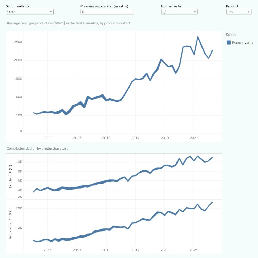This screenshot has width=258, height=258.
Task: Click the Select legend heading
Action: (x=231, y=35)
